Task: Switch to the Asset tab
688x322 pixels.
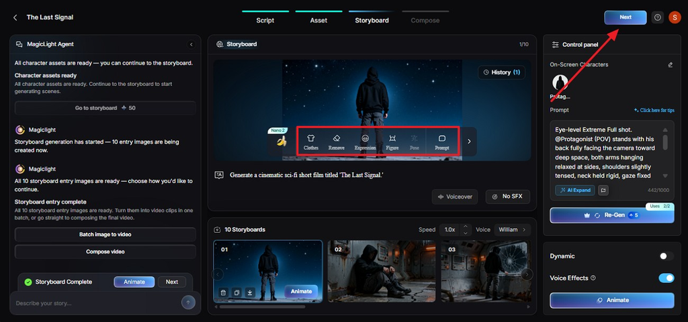Action: pos(318,20)
